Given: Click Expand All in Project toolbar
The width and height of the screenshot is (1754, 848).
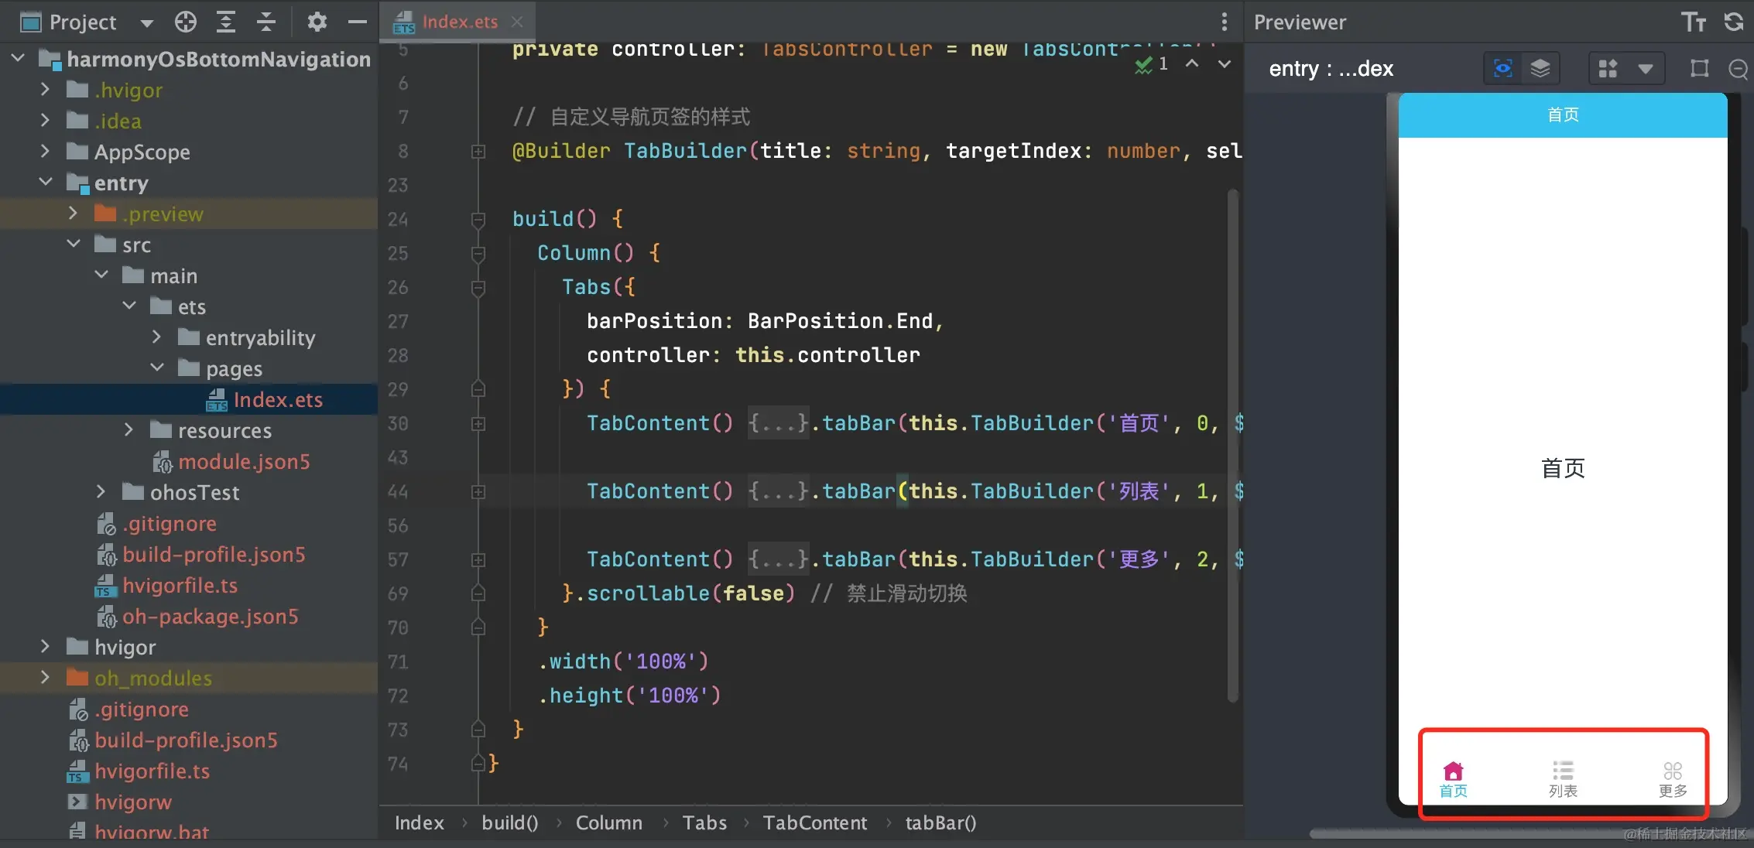Looking at the screenshot, I should [225, 22].
